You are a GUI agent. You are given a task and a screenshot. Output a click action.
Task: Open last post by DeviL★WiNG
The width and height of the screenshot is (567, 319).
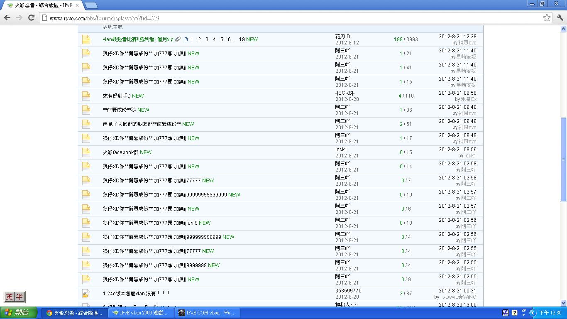click(459, 297)
